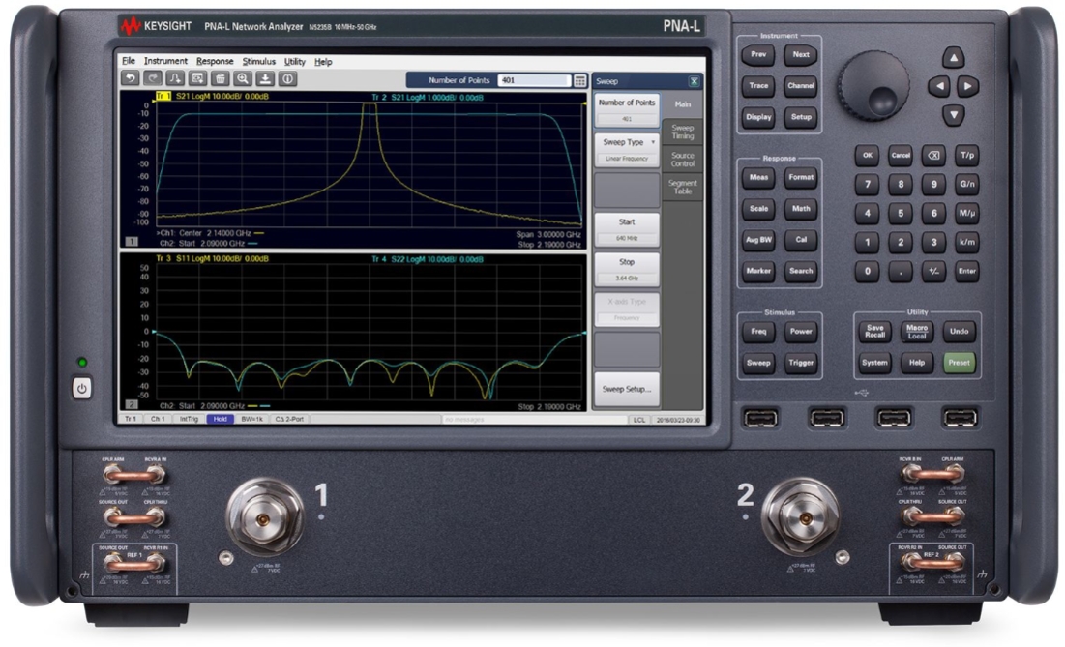Select the Tr 4 S22 trace label
The width and height of the screenshot is (1065, 647).
point(428,259)
